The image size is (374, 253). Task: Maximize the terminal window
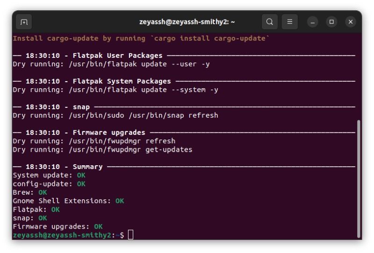click(331, 22)
